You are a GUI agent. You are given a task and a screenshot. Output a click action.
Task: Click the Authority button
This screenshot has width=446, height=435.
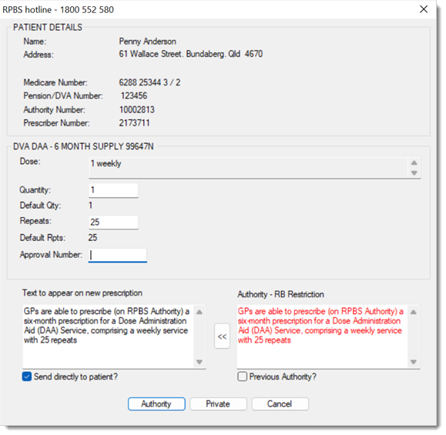[156, 404]
